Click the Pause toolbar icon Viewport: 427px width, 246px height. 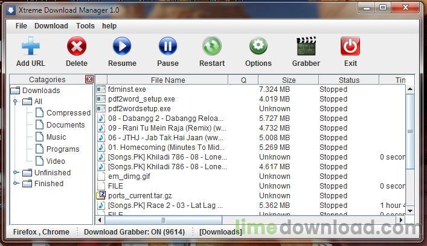(167, 46)
